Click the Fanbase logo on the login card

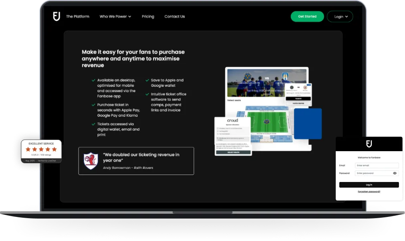pos(369,144)
